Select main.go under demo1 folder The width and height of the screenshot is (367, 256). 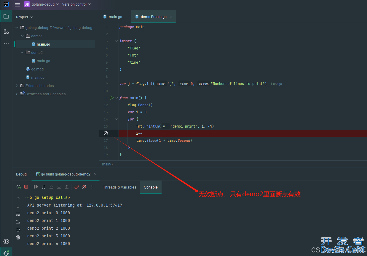[43, 44]
